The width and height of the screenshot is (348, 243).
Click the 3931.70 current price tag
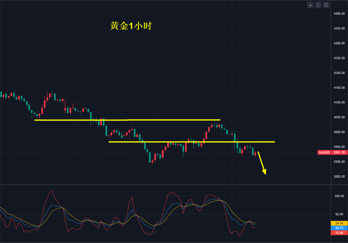click(339, 152)
